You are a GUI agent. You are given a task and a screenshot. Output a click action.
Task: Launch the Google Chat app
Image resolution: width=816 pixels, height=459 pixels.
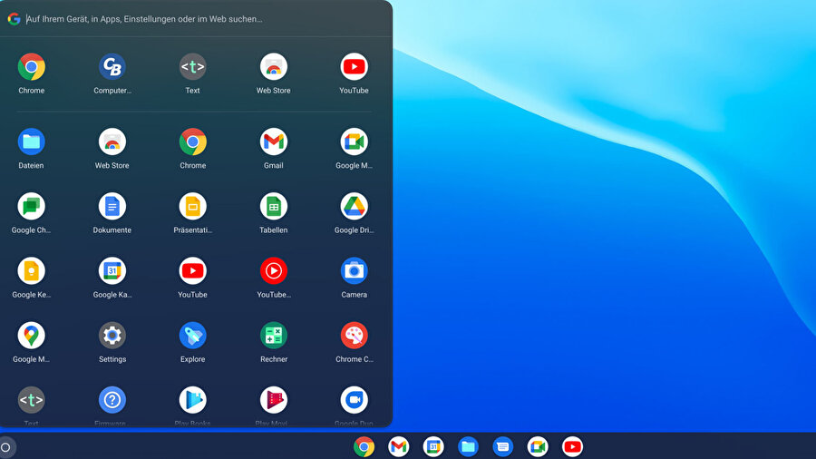coord(31,206)
